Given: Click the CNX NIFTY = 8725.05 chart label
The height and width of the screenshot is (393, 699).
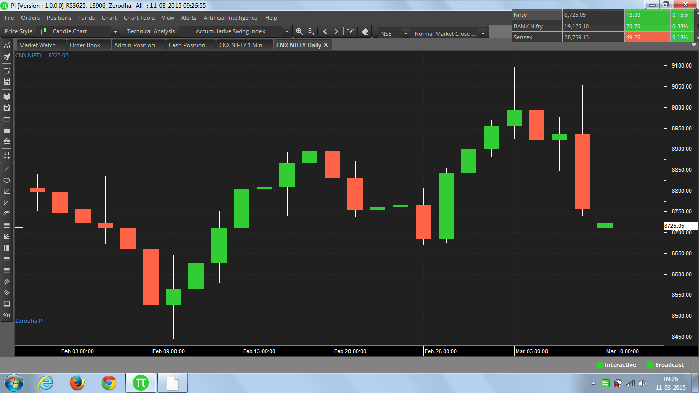Looking at the screenshot, I should click(x=42, y=55).
